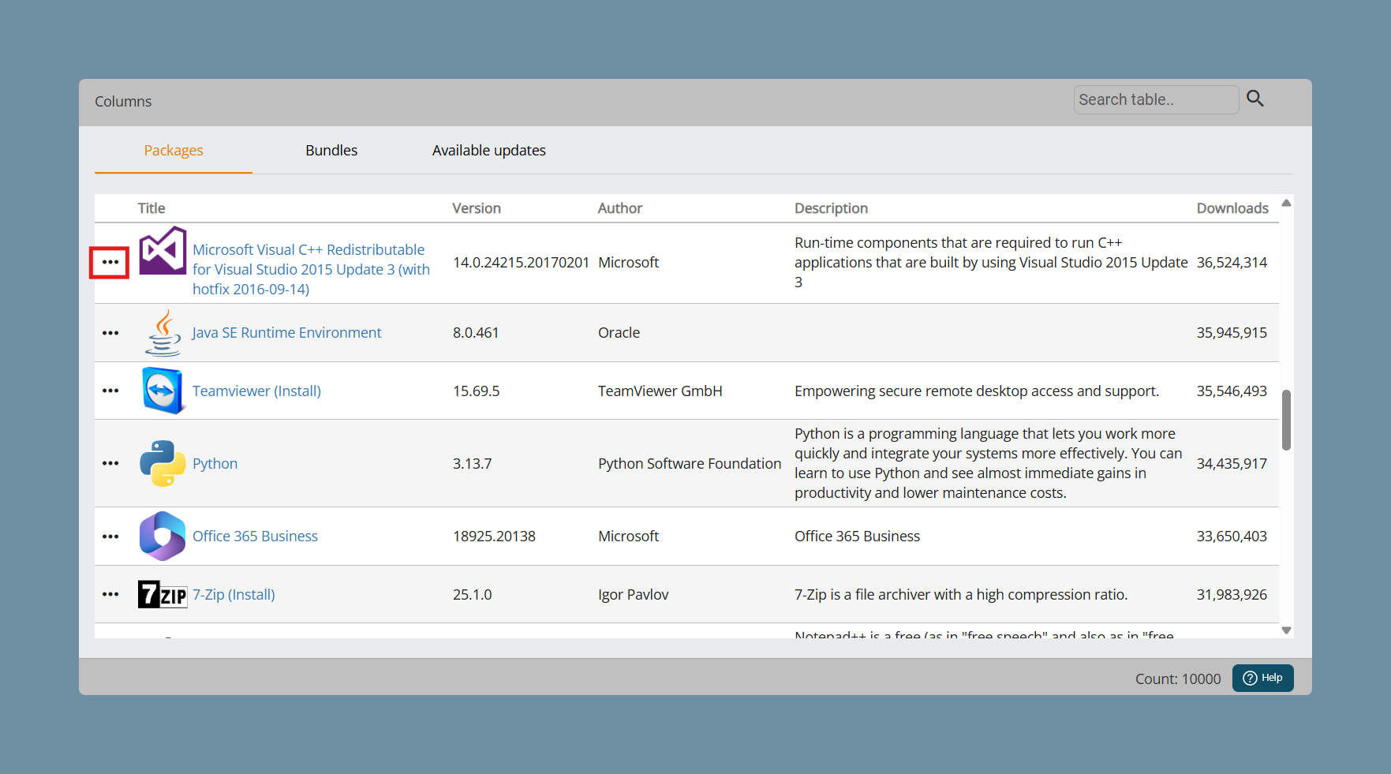Open the ellipsis menu for Java SE Runtime
1391x774 pixels.
[110, 333]
